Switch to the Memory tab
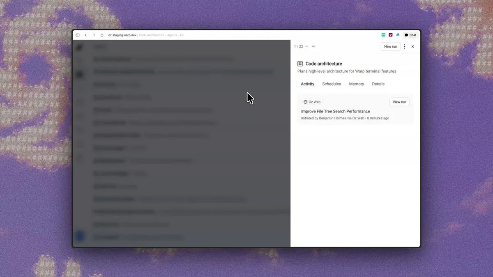 (x=357, y=84)
